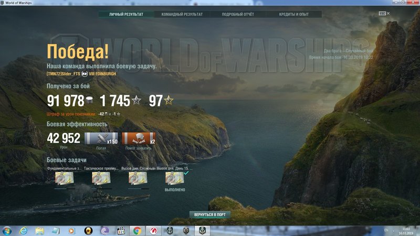Image resolution: width=420 pixels, height=236 pixels.
Task: Click the 97 free experience value
Action: 155,101
